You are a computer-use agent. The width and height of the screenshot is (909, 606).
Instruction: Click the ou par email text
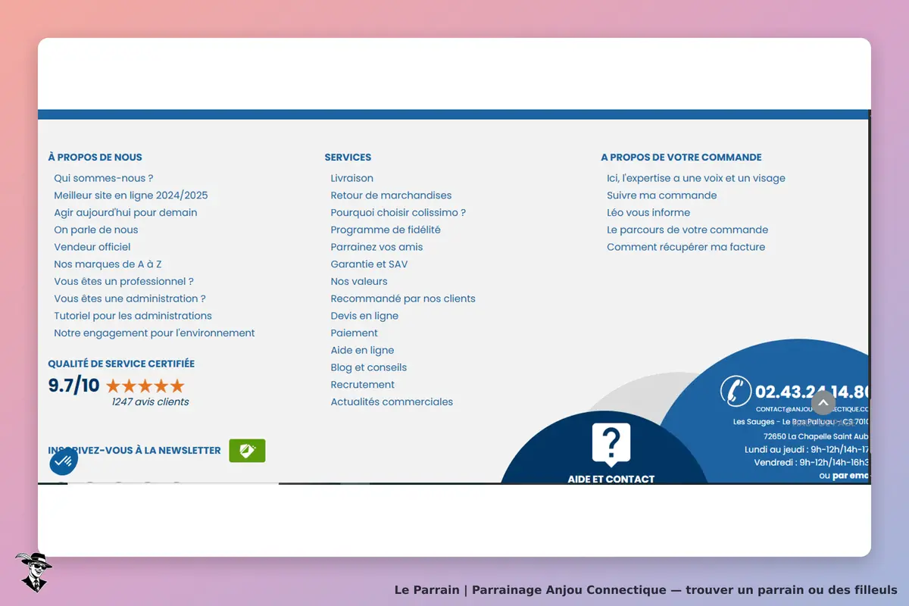coord(845,476)
